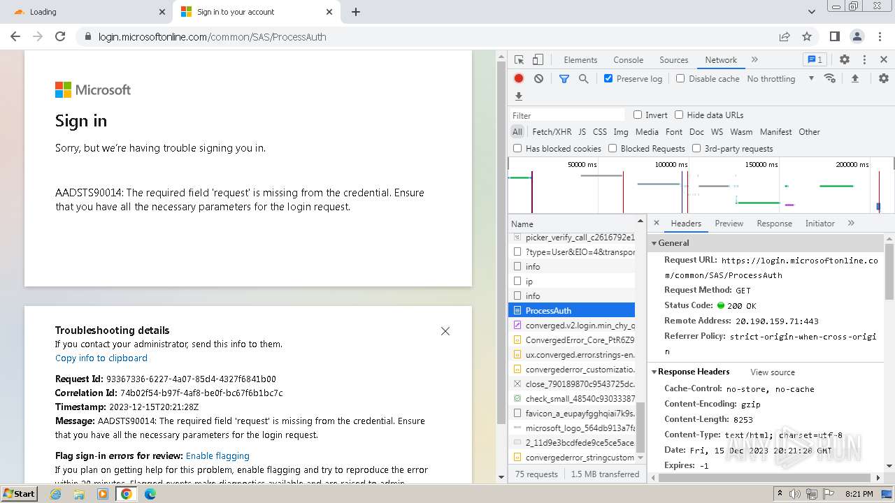
Task: Enable Disable cache checkbox
Action: (x=680, y=78)
